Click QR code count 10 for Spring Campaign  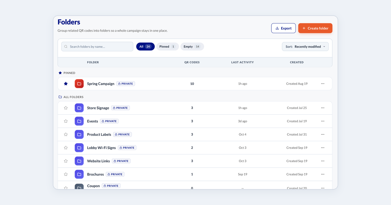coord(192,84)
